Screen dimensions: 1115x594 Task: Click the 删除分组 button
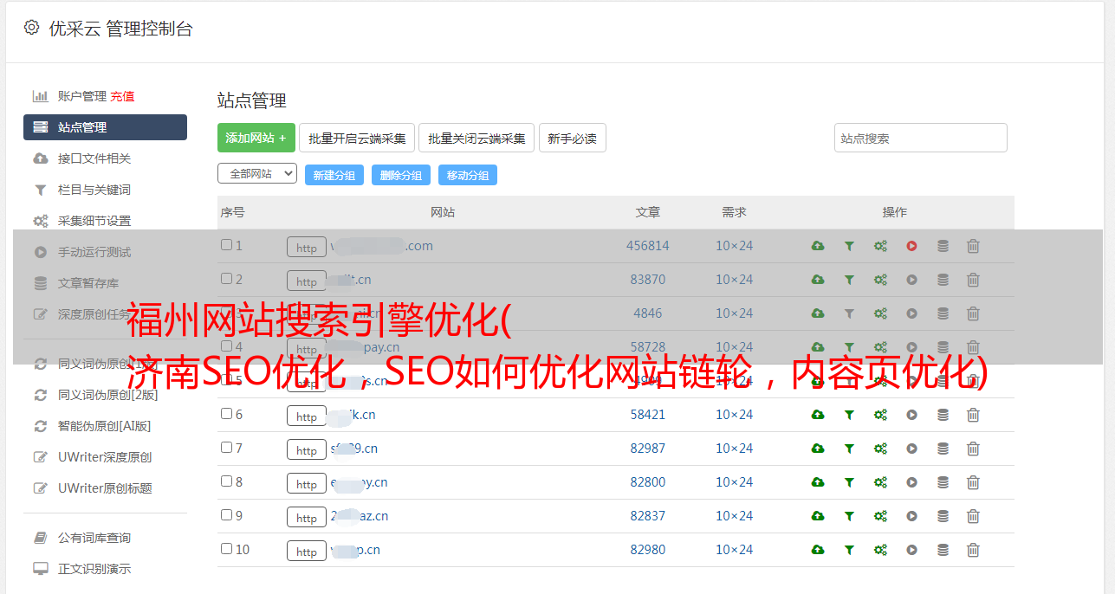pyautogui.click(x=401, y=175)
